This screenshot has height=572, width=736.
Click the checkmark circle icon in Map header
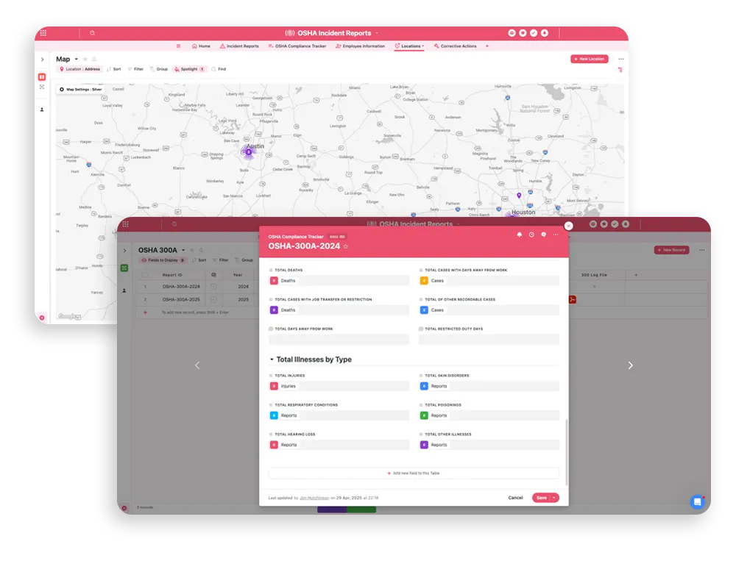[x=534, y=33]
